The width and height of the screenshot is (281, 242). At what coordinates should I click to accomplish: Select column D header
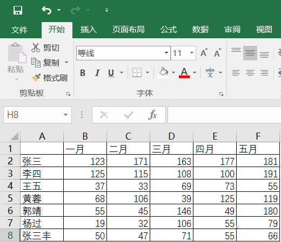[x=171, y=136]
